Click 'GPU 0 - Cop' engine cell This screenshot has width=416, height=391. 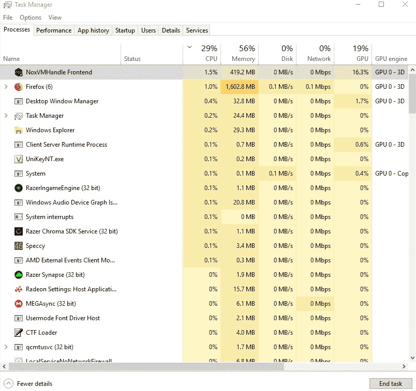391,174
